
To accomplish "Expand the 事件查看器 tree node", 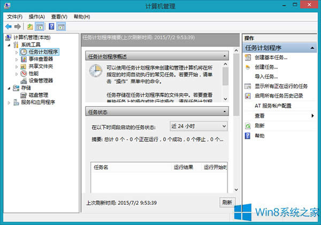I will [x=17, y=60].
